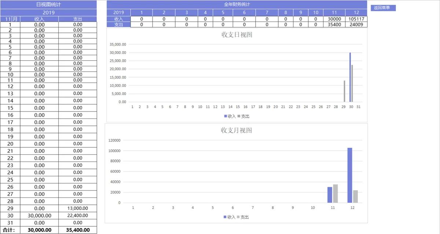Image resolution: width=440 pixels, height=234 pixels.
Task: Select November expense bar in monthly chart
Action: point(335,193)
